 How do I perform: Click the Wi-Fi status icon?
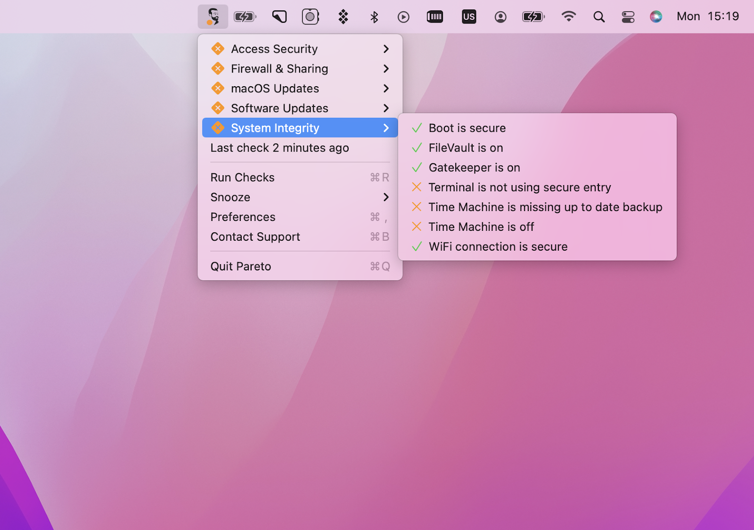(569, 17)
